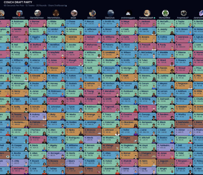Click the Seahawks logo on the S. Seahawks card
This screenshot has width=203, height=175.
click(x=190, y=125)
